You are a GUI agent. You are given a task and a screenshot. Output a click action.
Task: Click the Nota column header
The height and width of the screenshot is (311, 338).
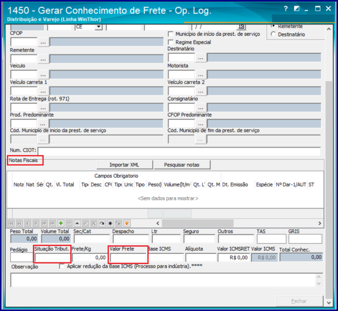(19, 185)
